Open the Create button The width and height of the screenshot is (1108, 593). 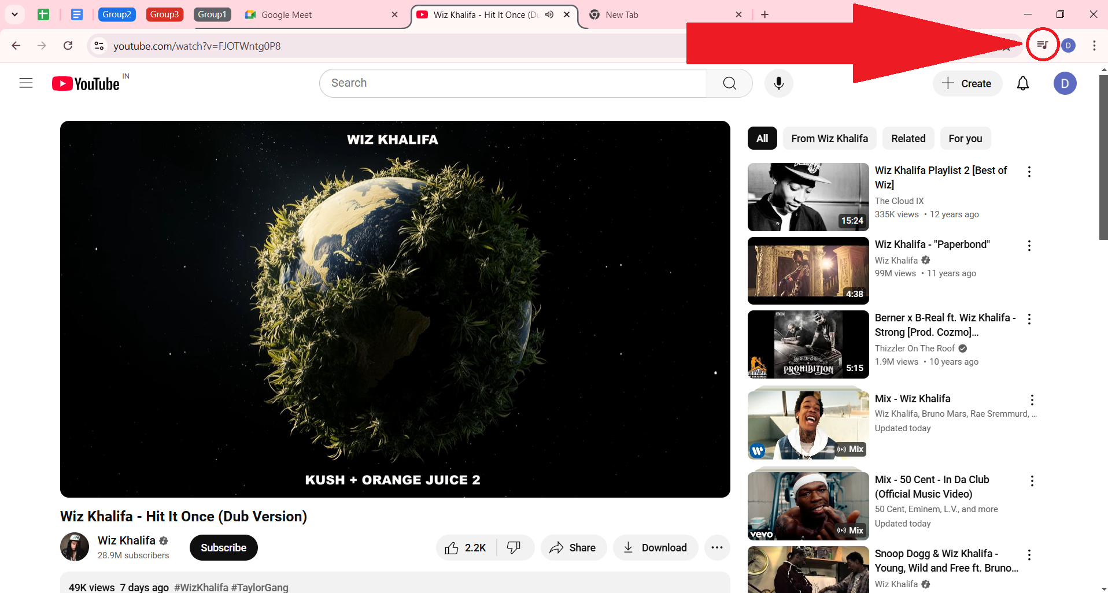pos(967,83)
